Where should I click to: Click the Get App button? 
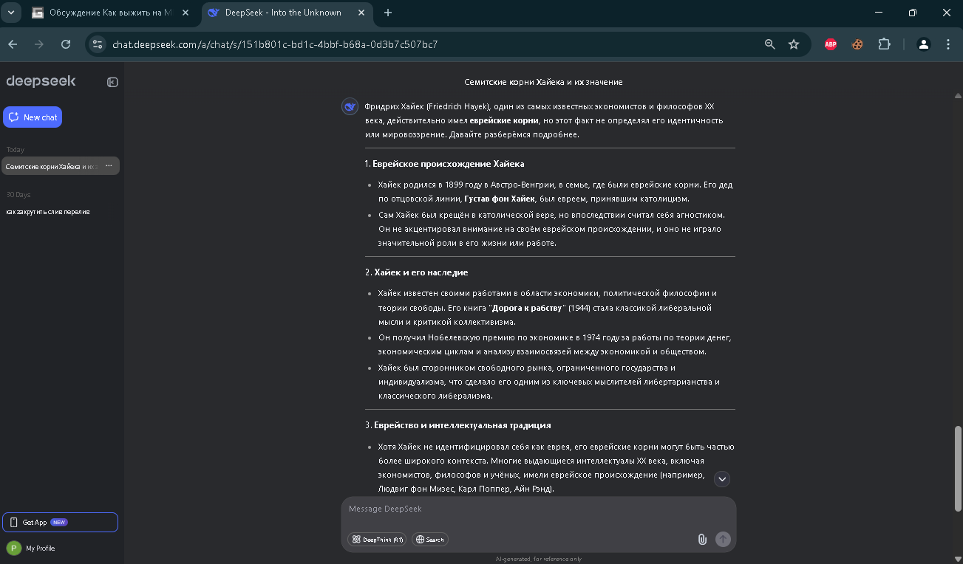point(60,522)
